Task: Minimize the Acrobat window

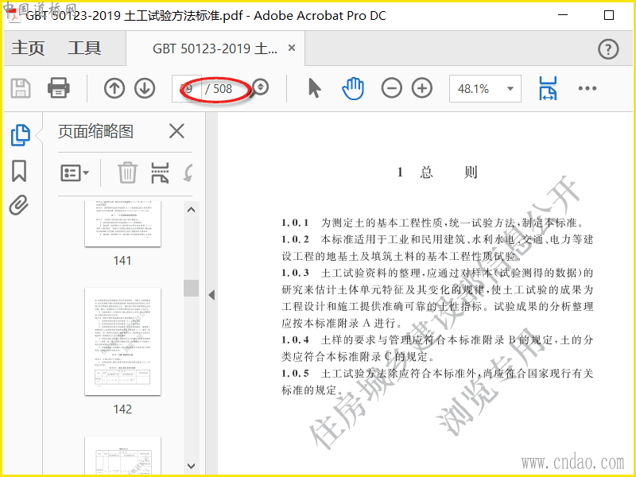Action: click(x=563, y=15)
